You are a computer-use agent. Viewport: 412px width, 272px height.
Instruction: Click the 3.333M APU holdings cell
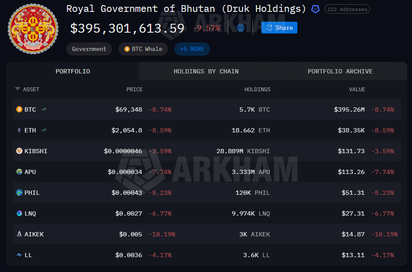tap(251, 172)
